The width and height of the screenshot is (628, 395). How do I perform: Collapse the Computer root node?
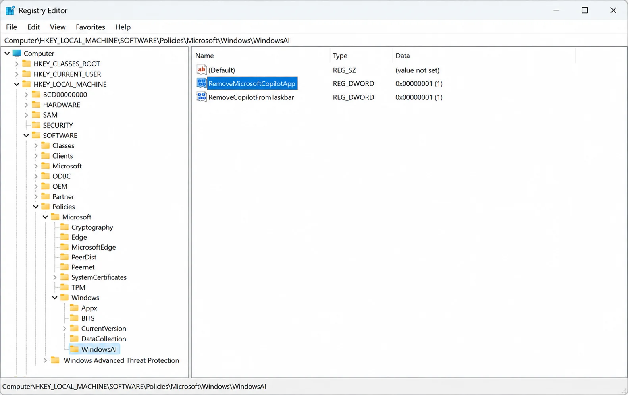click(7, 53)
